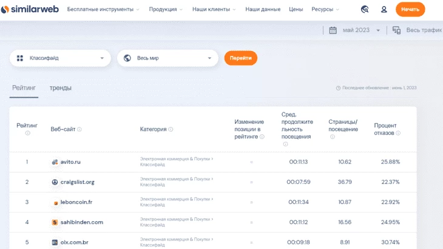Image resolution: width=443 pixels, height=249 pixels.
Task: Click pages per visit value 16.56
Action: [345, 222]
